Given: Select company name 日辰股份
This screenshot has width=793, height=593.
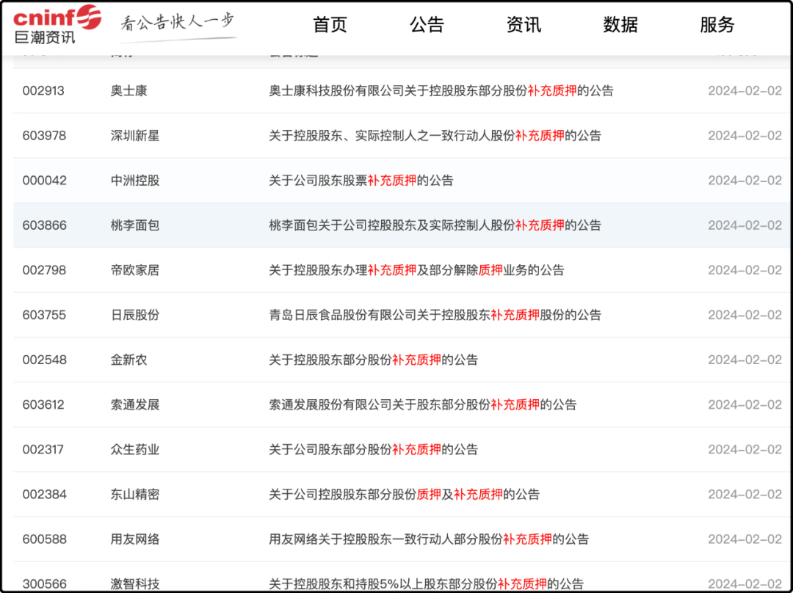Looking at the screenshot, I should click(x=135, y=315).
